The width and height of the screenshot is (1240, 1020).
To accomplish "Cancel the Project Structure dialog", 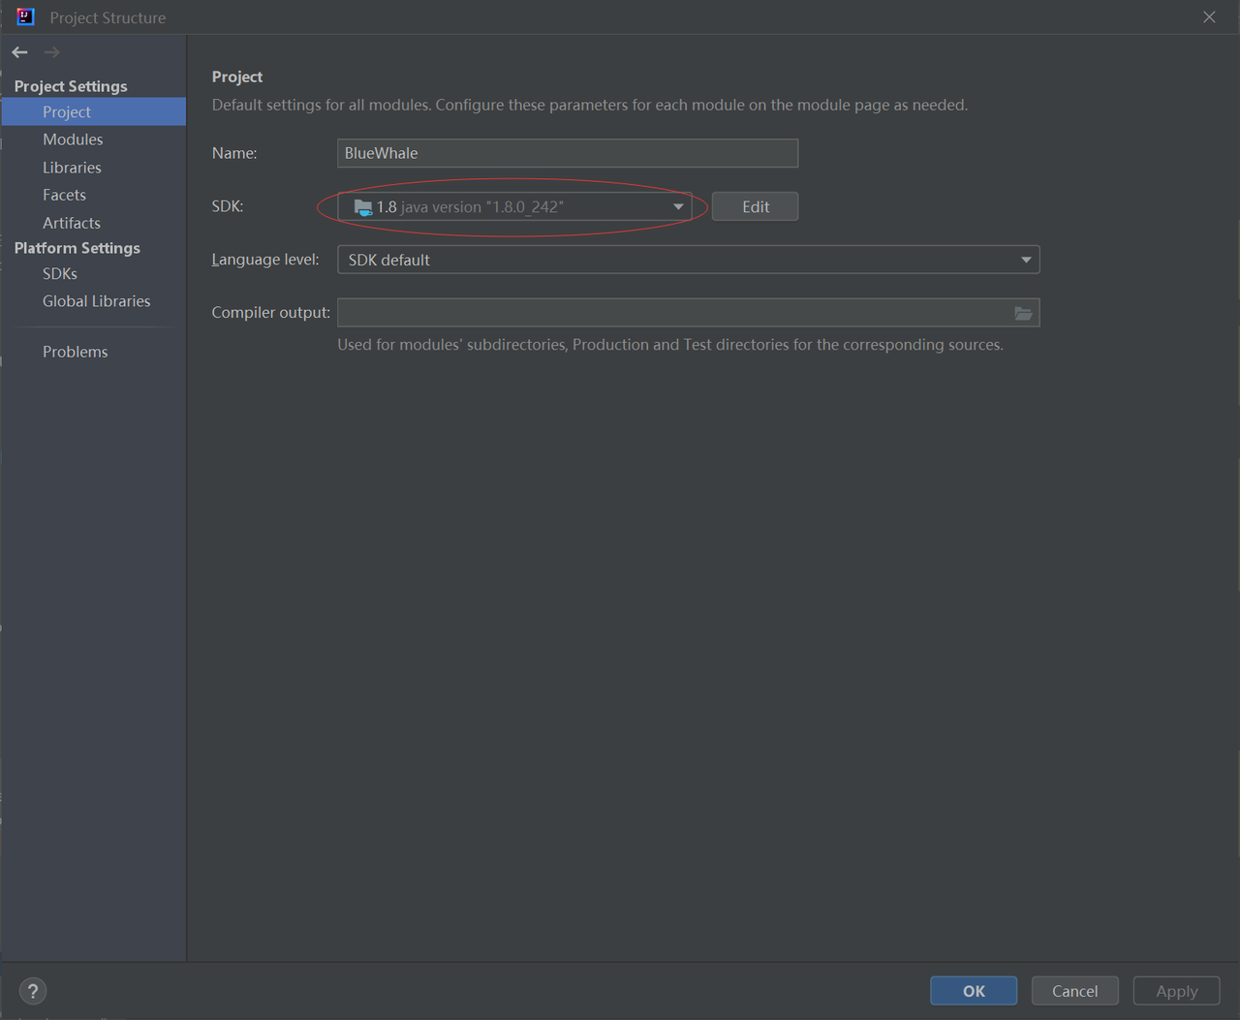I will [1074, 990].
